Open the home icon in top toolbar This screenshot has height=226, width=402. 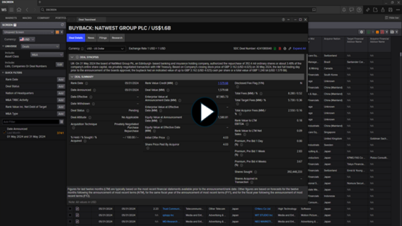click(19, 9)
